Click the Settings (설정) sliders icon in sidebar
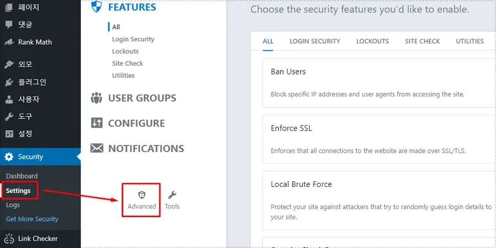 pyautogui.click(x=9, y=134)
